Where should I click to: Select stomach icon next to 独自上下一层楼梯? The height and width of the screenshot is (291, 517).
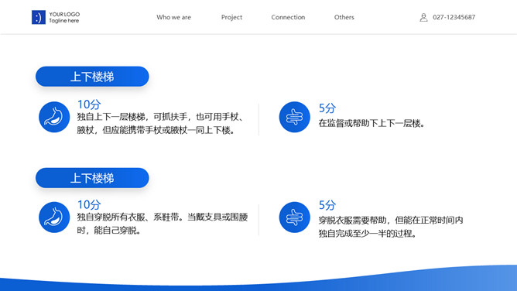tap(54, 117)
